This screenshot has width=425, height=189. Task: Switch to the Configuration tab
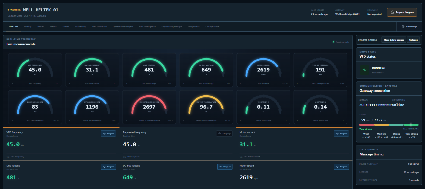(x=212, y=27)
